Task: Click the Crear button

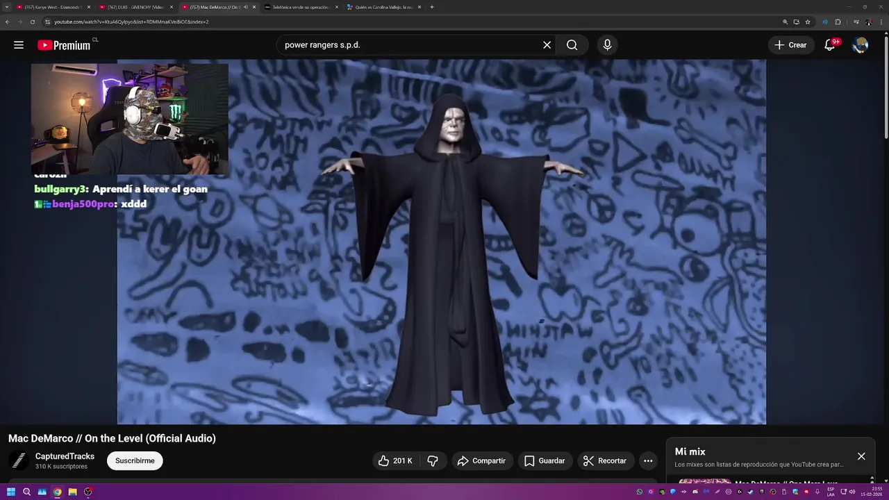Action: [791, 45]
